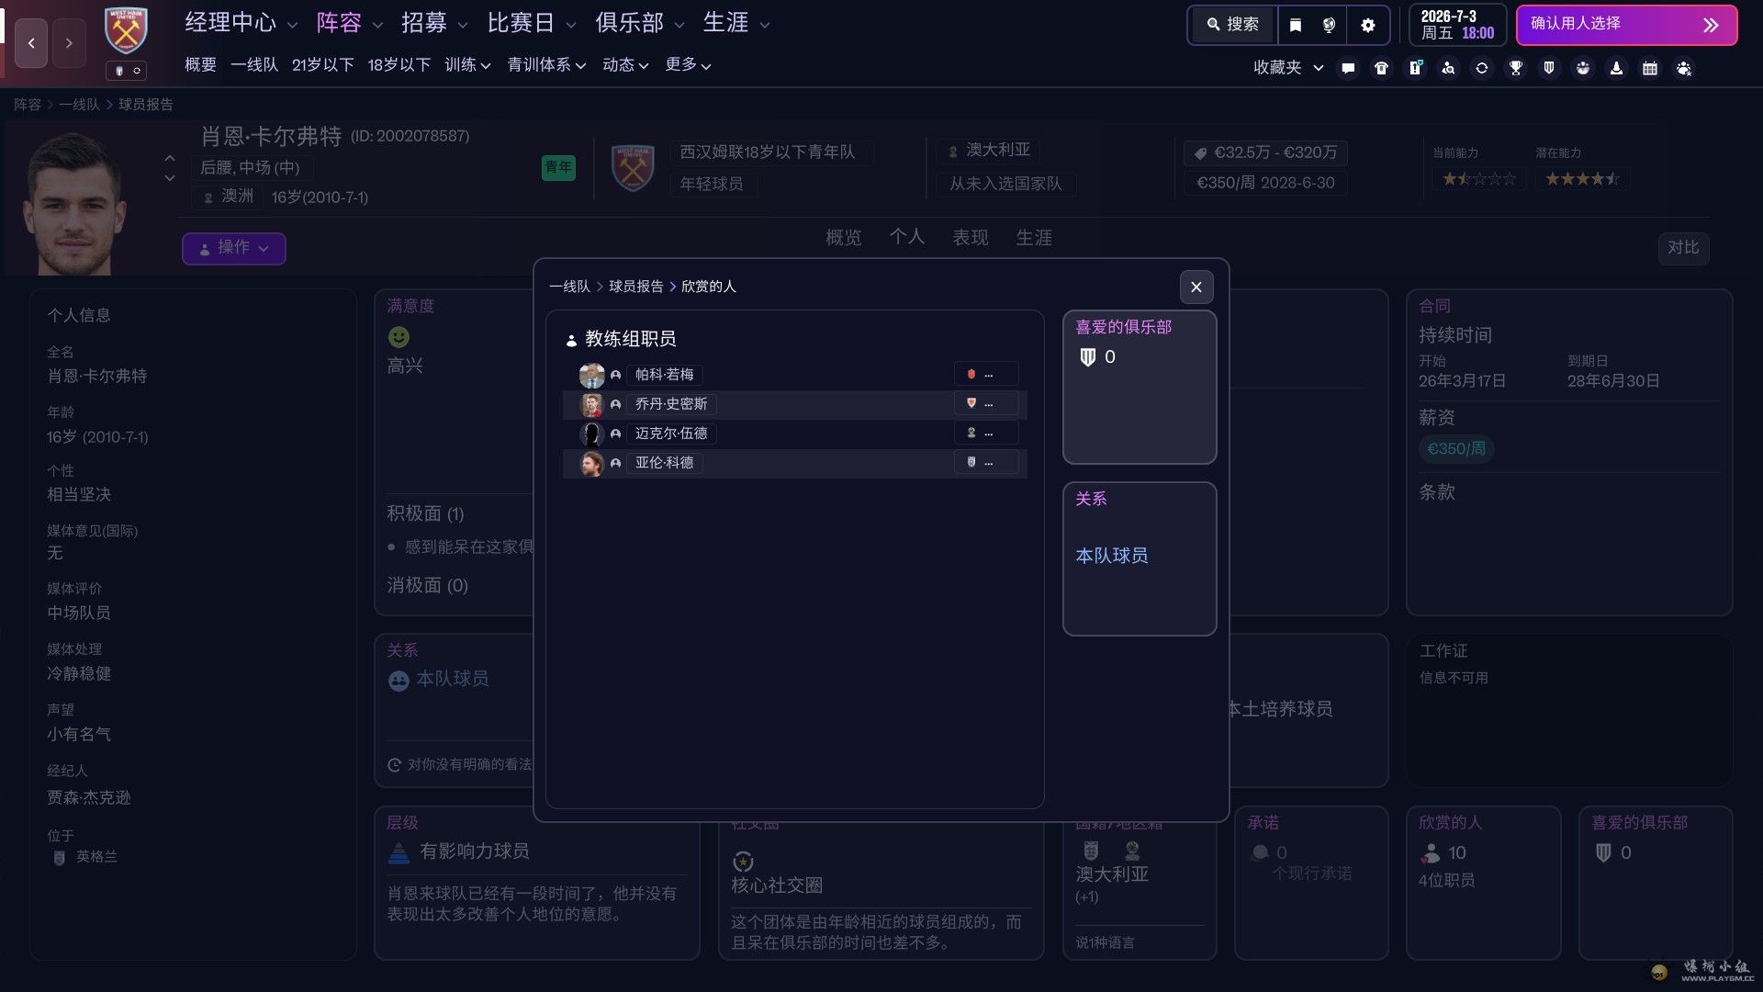Close the 欣赏的人 popup dialog
Viewport: 1763px width, 992px height.
point(1196,287)
